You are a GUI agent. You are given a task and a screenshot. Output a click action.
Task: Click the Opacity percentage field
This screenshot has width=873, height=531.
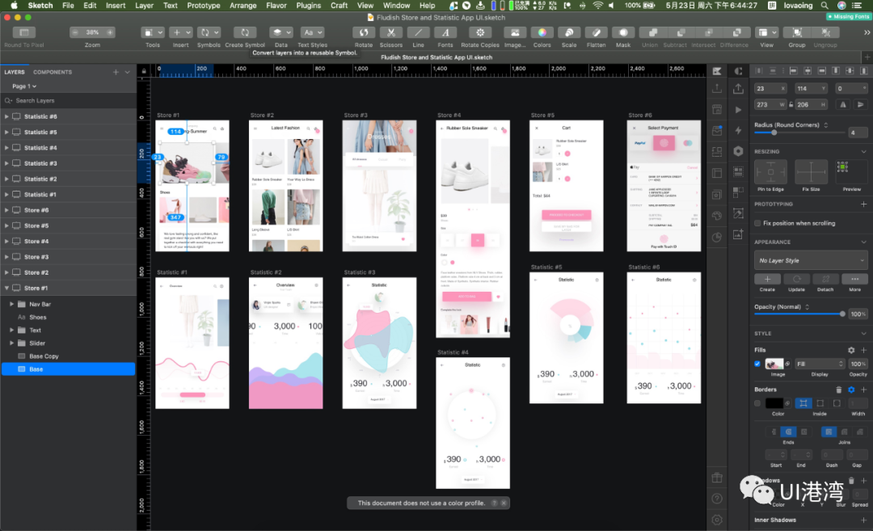point(858,314)
